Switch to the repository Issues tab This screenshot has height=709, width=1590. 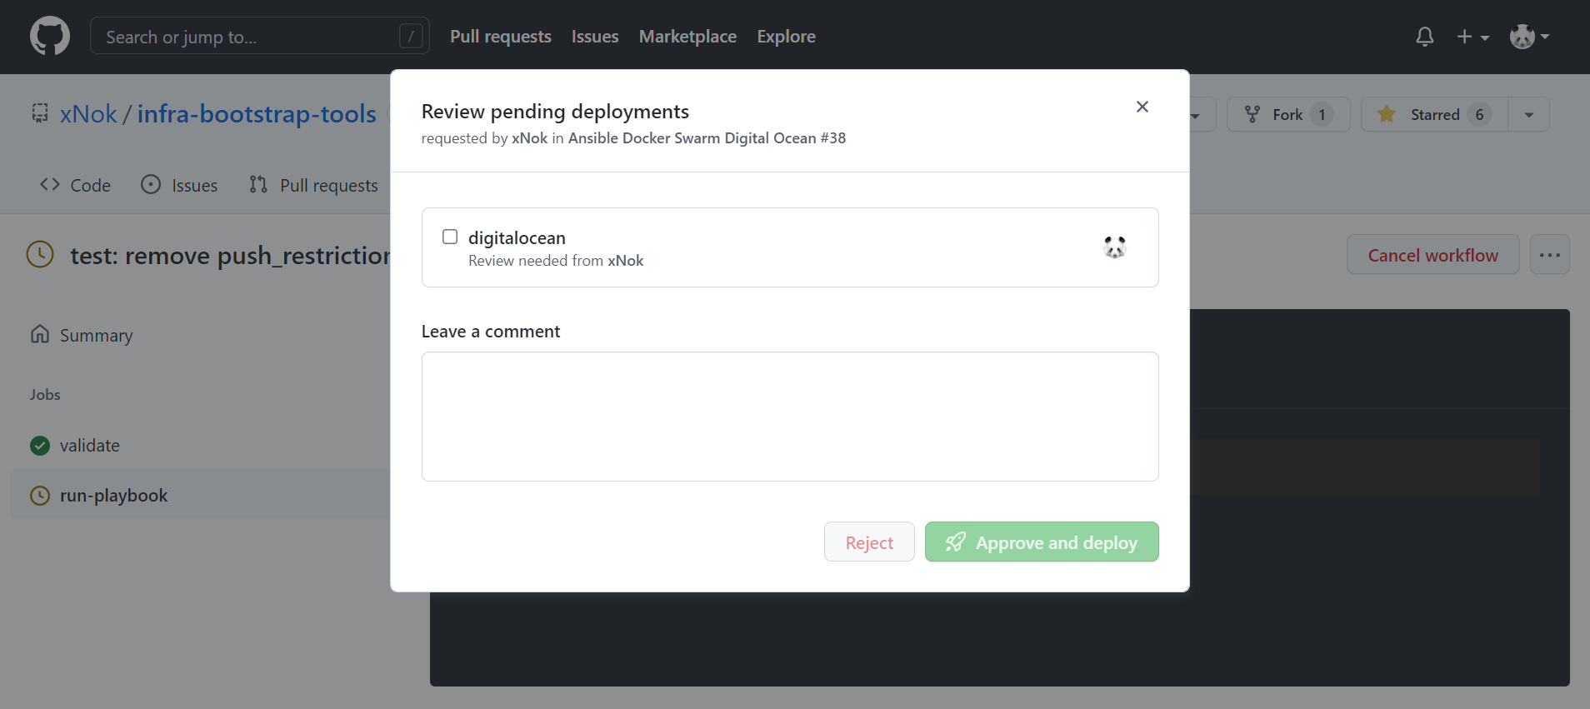[179, 185]
